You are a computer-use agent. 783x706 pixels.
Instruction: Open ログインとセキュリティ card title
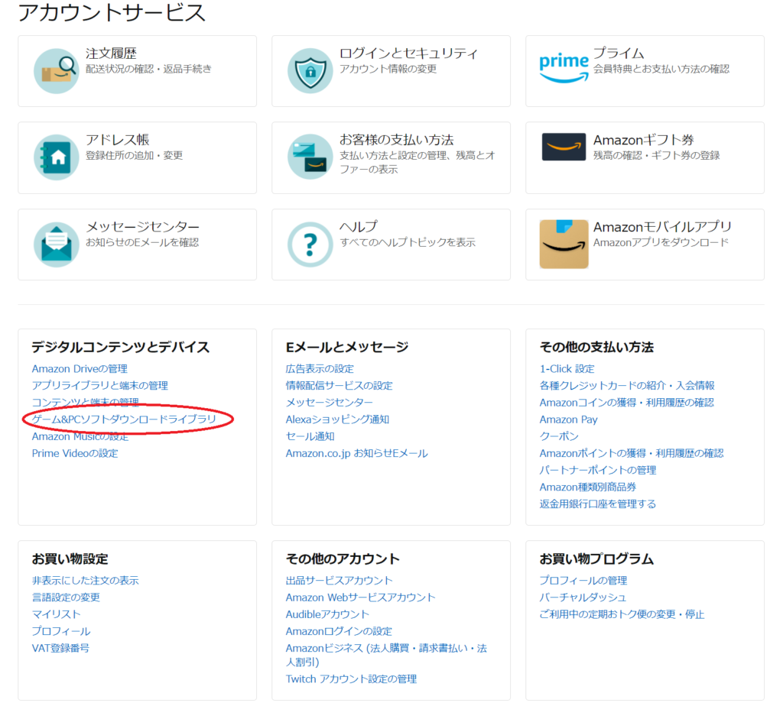click(408, 53)
